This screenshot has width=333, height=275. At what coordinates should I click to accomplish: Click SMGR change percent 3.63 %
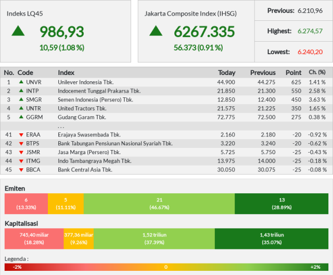317,99
